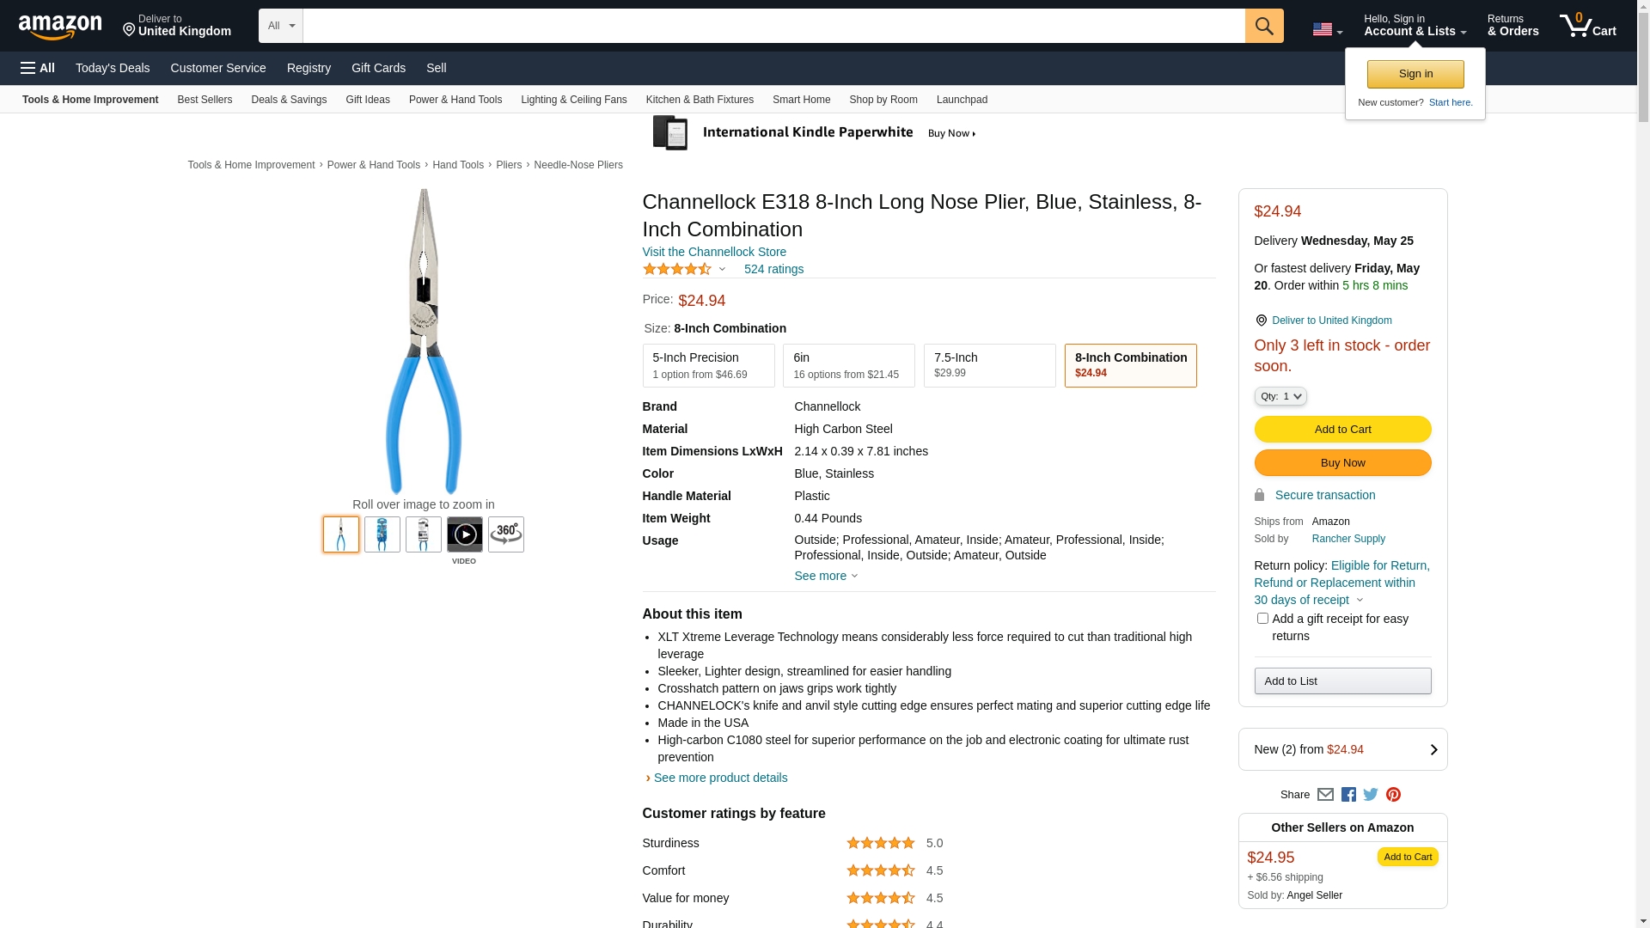Screen dimensions: 1650x928
Task: Open the shopping cart icon
Action: point(1587,26)
